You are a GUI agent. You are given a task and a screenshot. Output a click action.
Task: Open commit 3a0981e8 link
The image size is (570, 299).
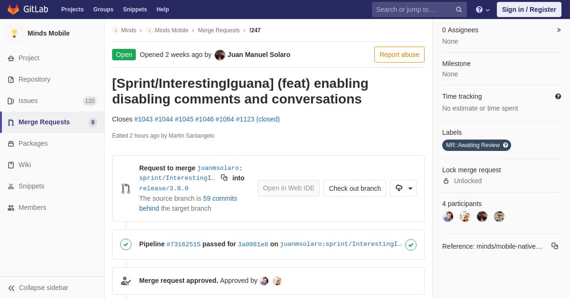(253, 244)
